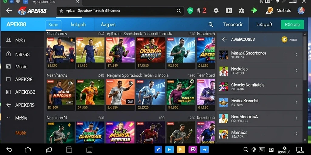Open the Nockdes list entry
This screenshot has width=311, height=155.
pos(259,71)
